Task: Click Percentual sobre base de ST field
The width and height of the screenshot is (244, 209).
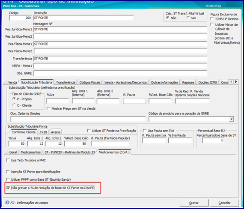Action: [x=213, y=140]
